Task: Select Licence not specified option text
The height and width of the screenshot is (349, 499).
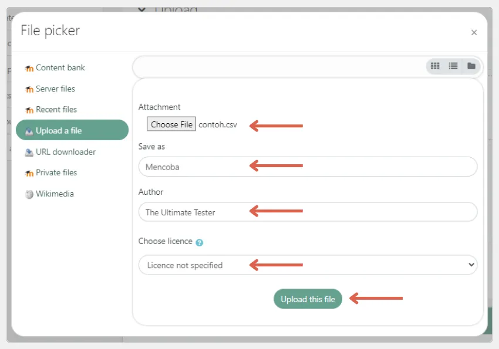Action: pyautogui.click(x=187, y=265)
